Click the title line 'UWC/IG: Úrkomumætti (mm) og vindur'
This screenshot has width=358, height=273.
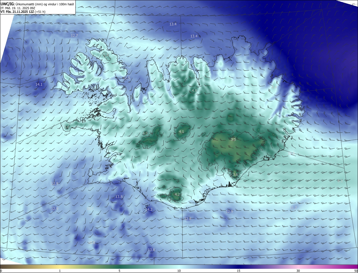click(37, 4)
